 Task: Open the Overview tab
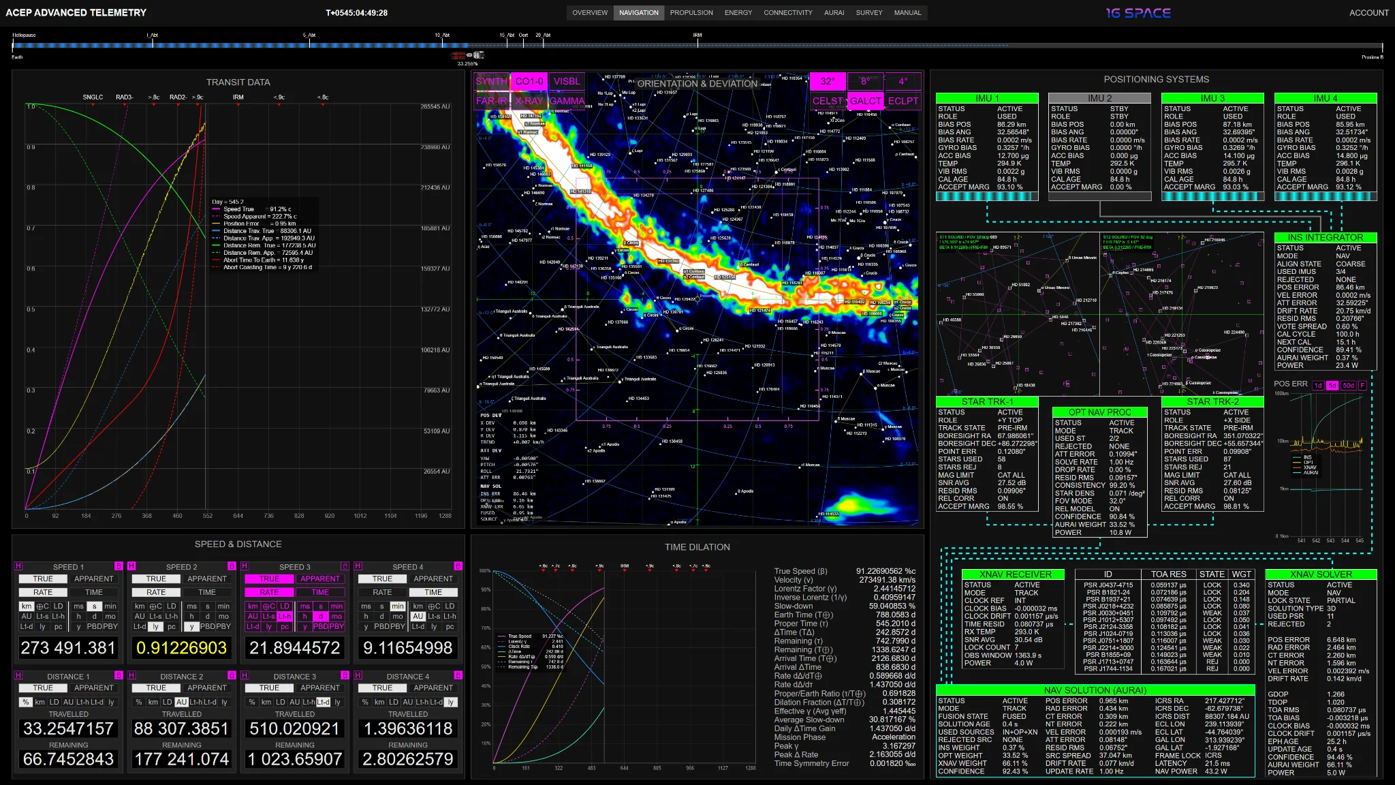[x=590, y=13]
